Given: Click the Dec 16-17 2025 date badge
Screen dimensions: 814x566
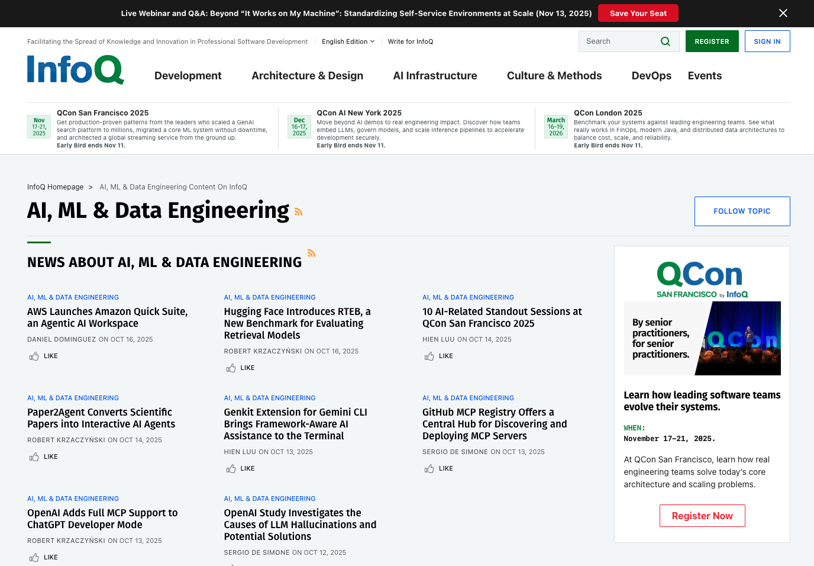Looking at the screenshot, I should [x=299, y=127].
